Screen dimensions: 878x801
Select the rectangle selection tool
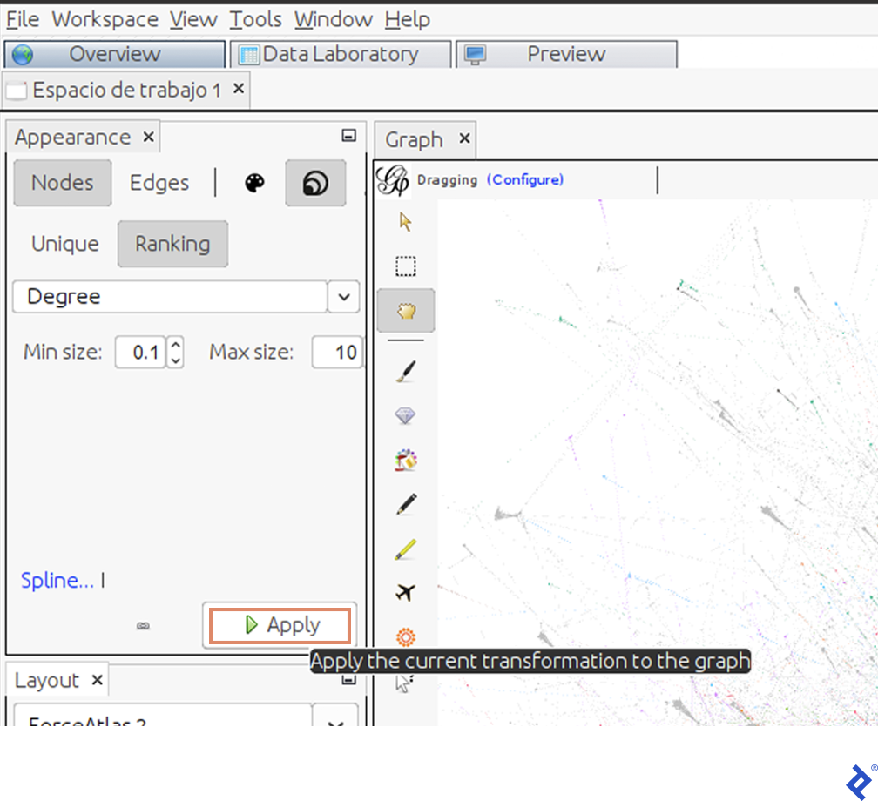click(x=405, y=266)
